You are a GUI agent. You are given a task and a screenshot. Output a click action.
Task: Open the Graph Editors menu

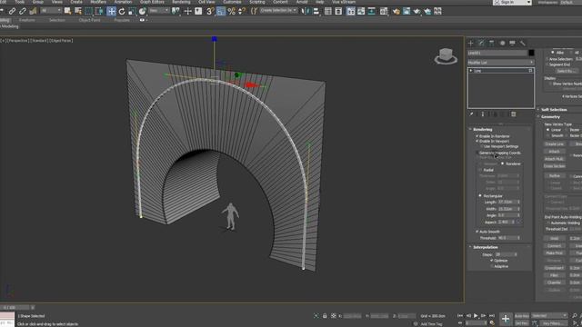[152, 2]
